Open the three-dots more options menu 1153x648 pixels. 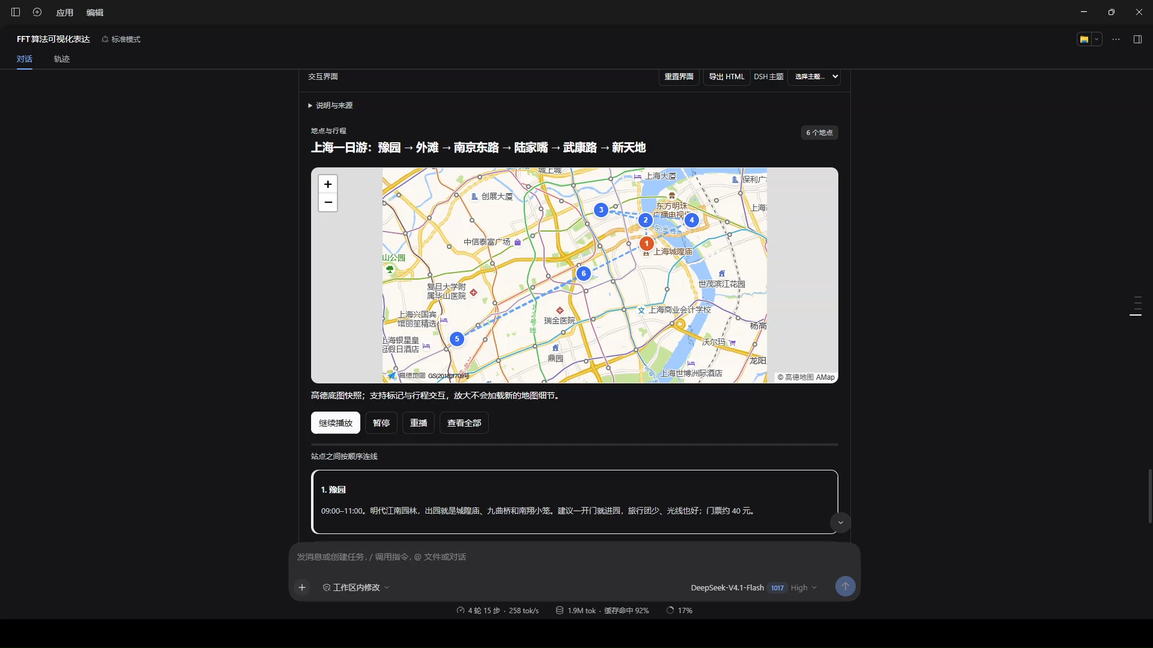click(x=1116, y=40)
